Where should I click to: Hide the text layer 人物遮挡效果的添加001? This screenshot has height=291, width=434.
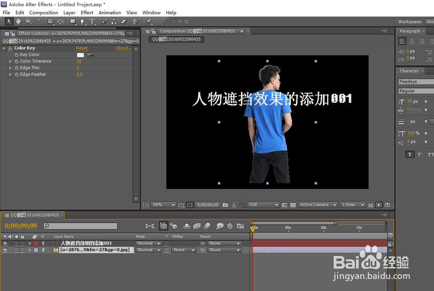point(5,243)
